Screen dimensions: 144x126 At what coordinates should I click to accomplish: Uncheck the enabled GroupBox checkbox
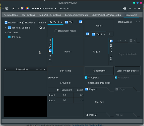86,78
